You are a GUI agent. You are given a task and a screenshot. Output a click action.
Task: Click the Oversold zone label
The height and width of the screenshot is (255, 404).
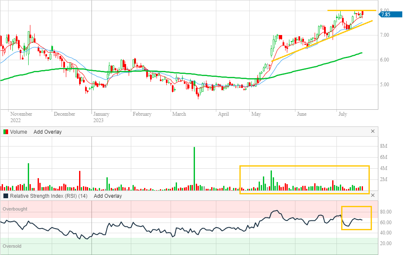click(x=12, y=246)
